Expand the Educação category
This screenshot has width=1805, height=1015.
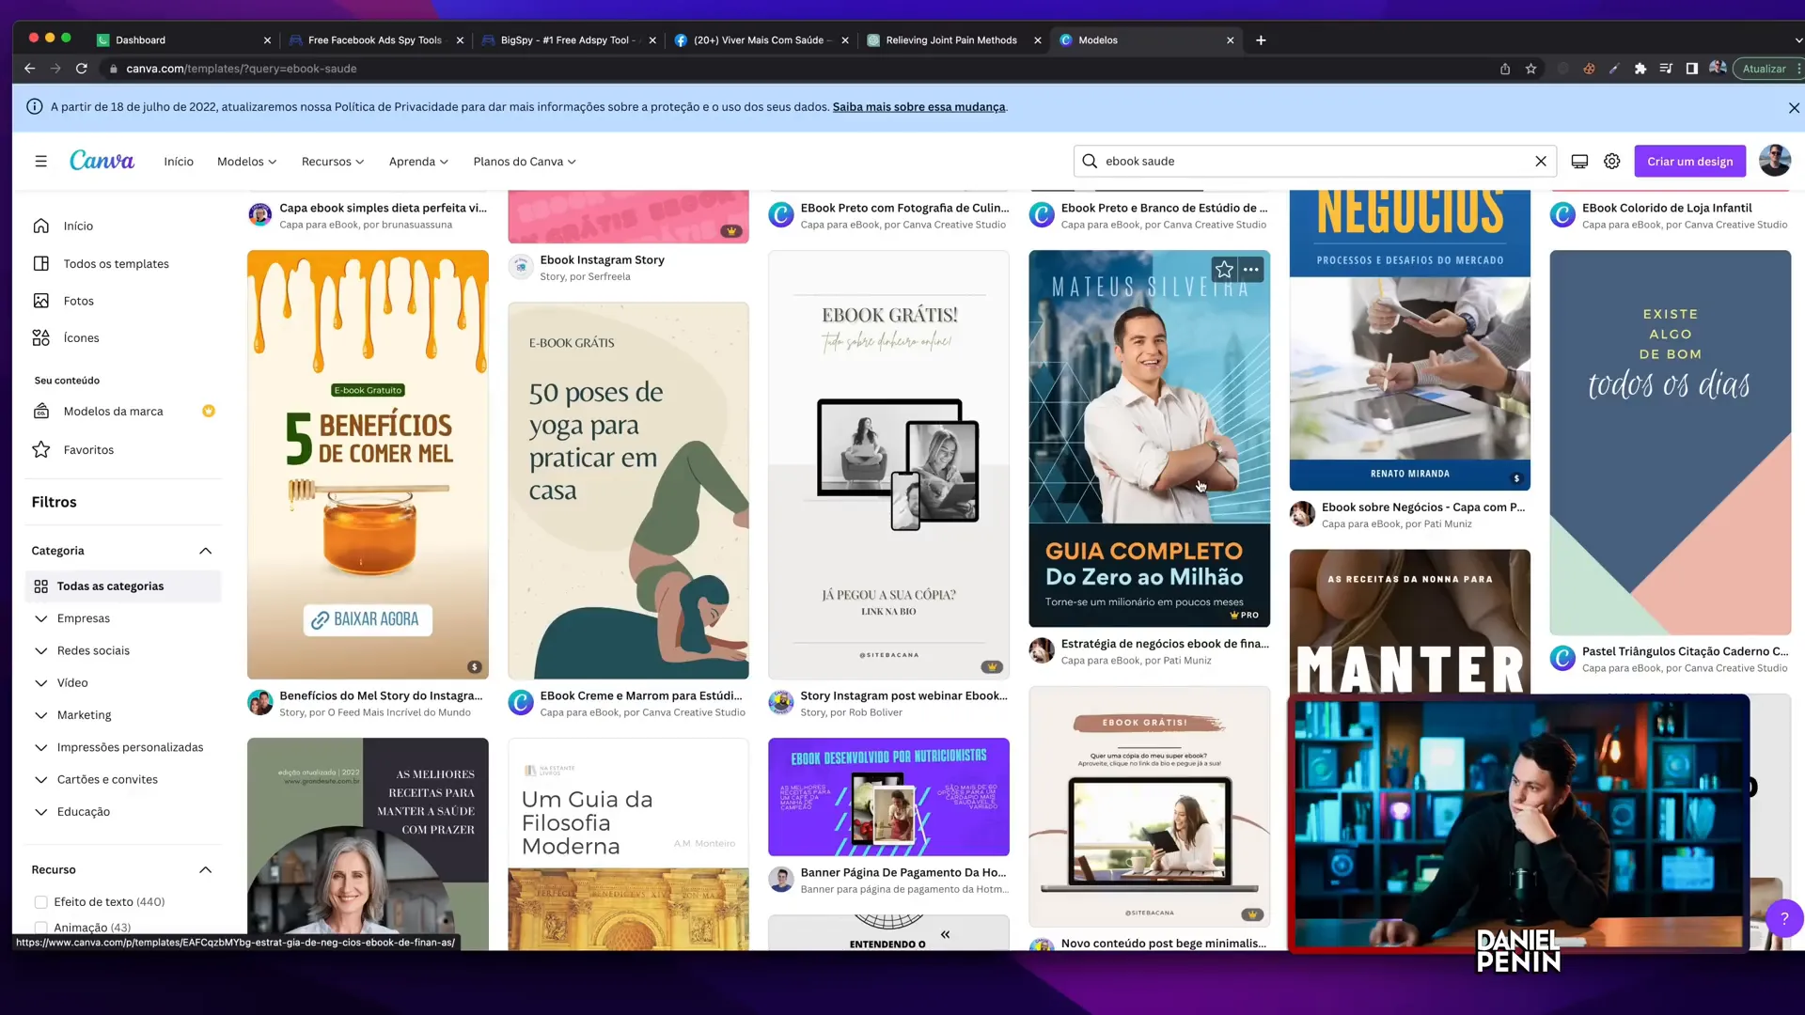(41, 812)
